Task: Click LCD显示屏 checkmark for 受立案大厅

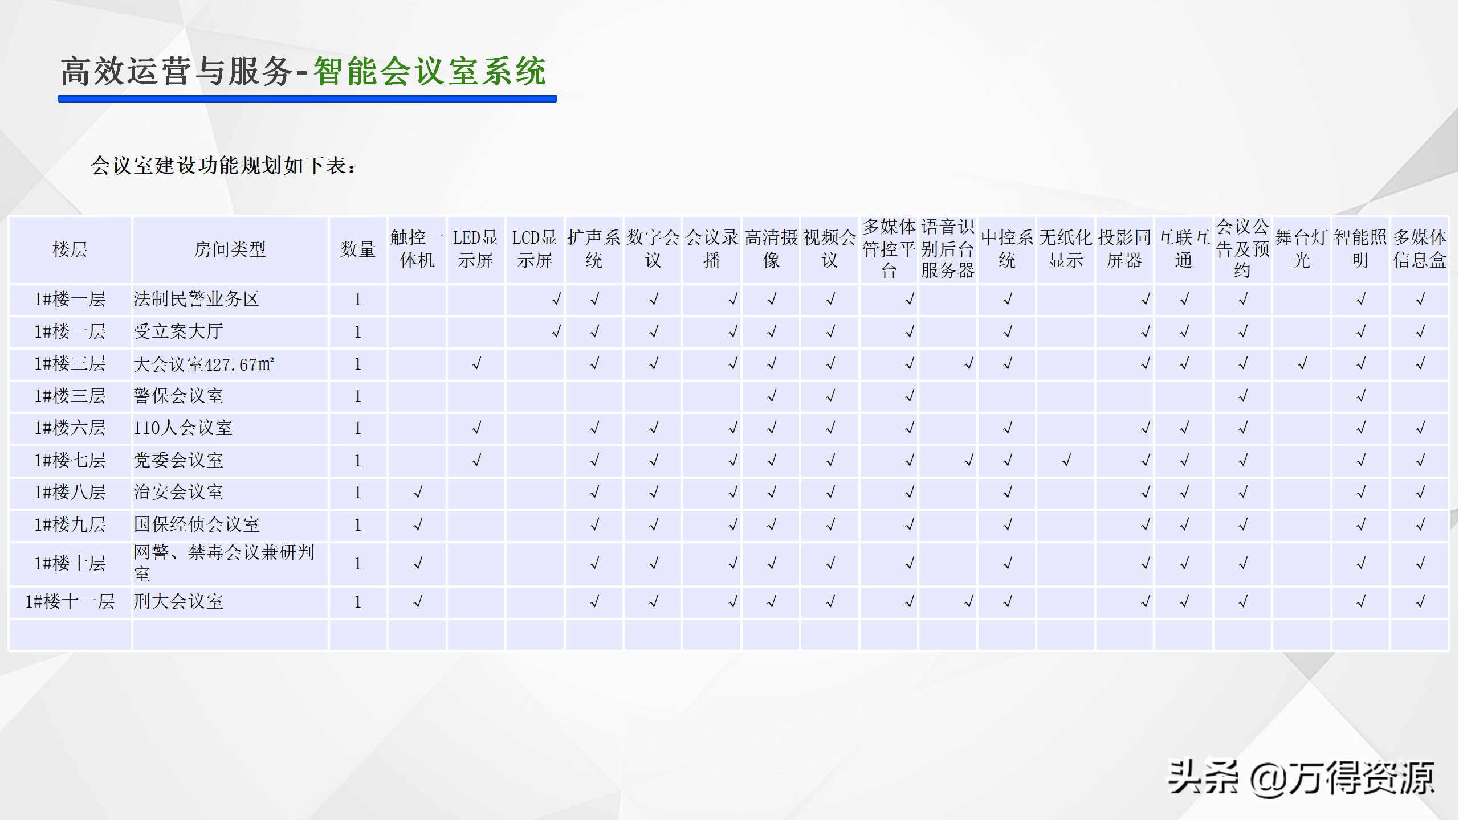Action: tap(556, 331)
